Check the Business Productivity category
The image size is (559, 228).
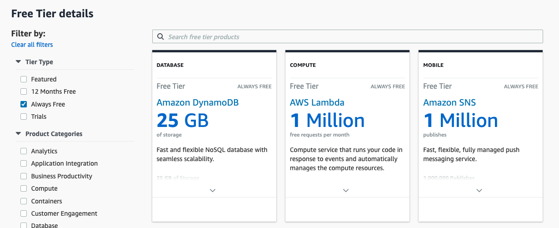click(24, 176)
